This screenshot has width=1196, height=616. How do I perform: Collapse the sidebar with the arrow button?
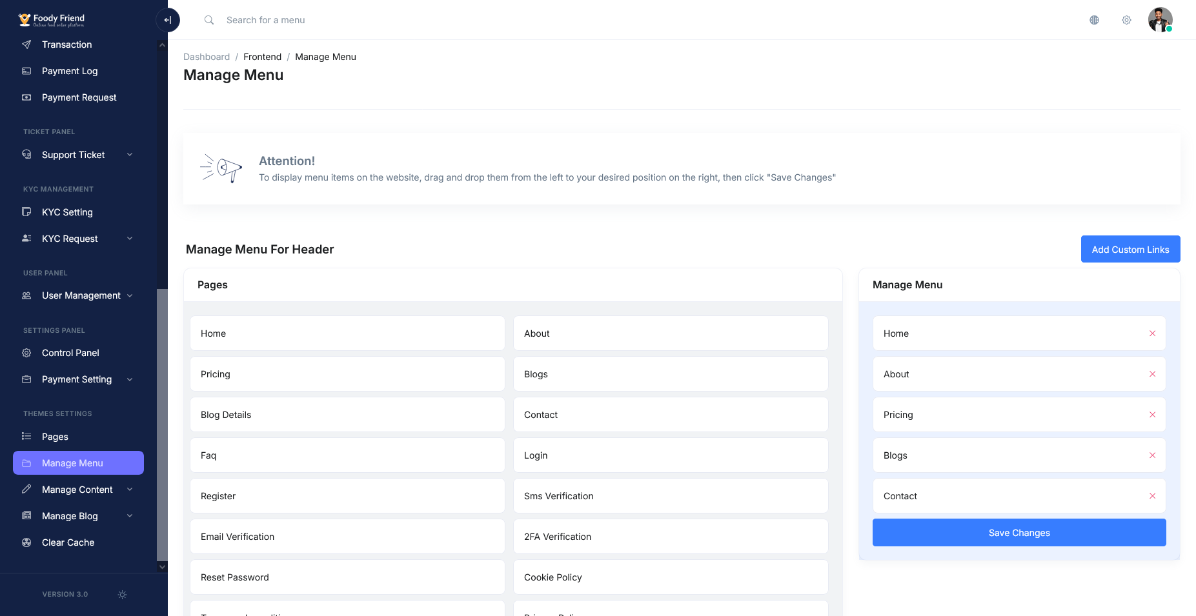coord(168,20)
